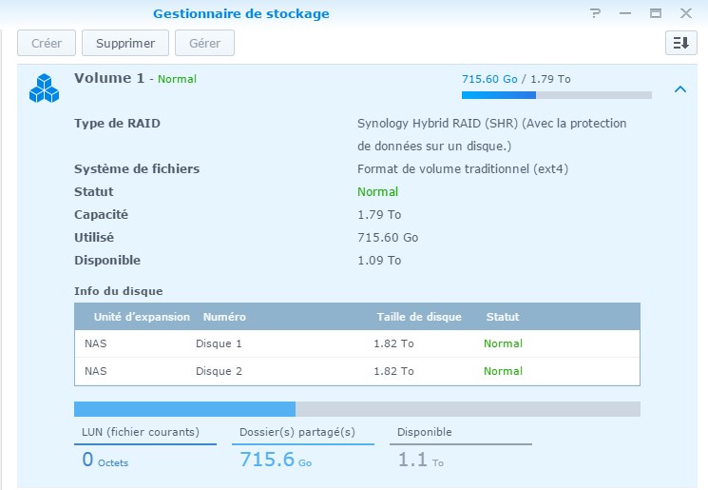Minimize the Gestionnaire de stockage window

[x=624, y=14]
